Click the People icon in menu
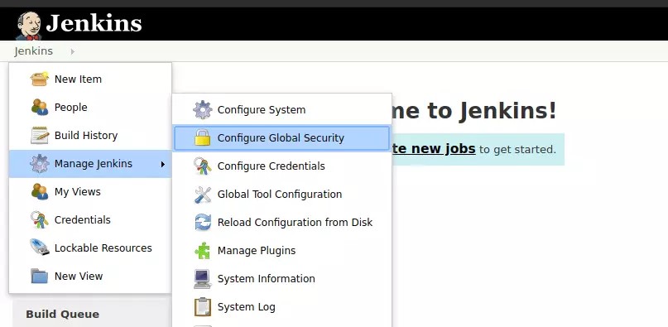 [x=40, y=107]
